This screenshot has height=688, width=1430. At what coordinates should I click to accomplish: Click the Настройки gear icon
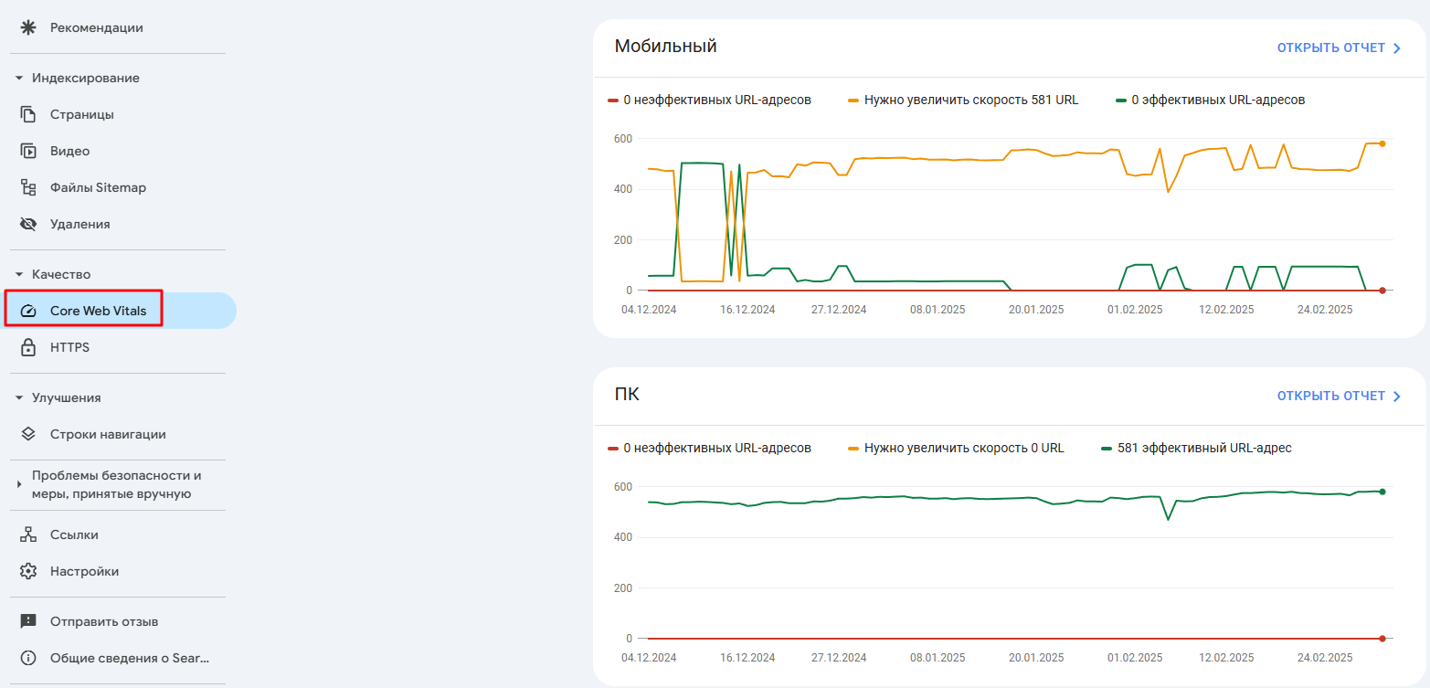tap(29, 570)
